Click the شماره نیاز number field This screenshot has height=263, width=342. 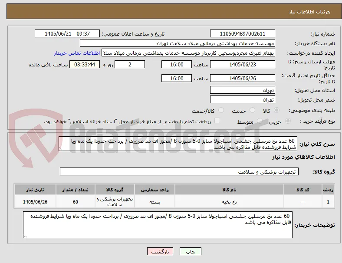[x=242, y=33]
